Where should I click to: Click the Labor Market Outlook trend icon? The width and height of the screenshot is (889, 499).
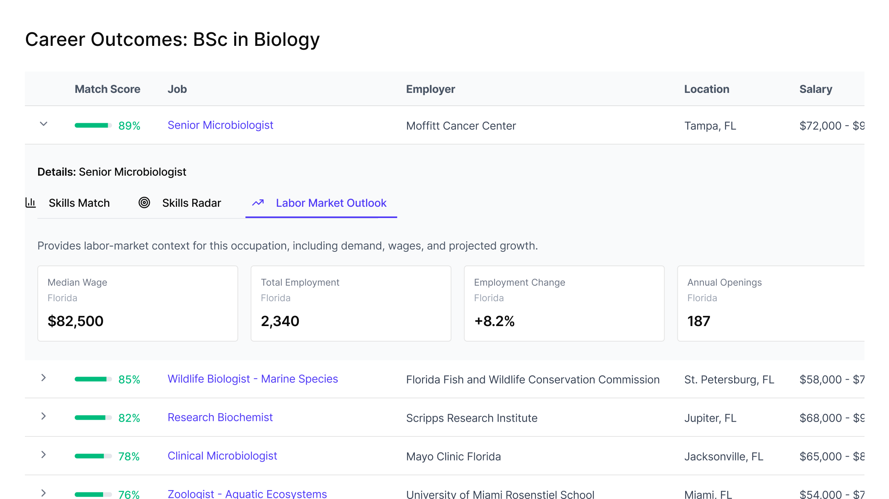coord(258,203)
